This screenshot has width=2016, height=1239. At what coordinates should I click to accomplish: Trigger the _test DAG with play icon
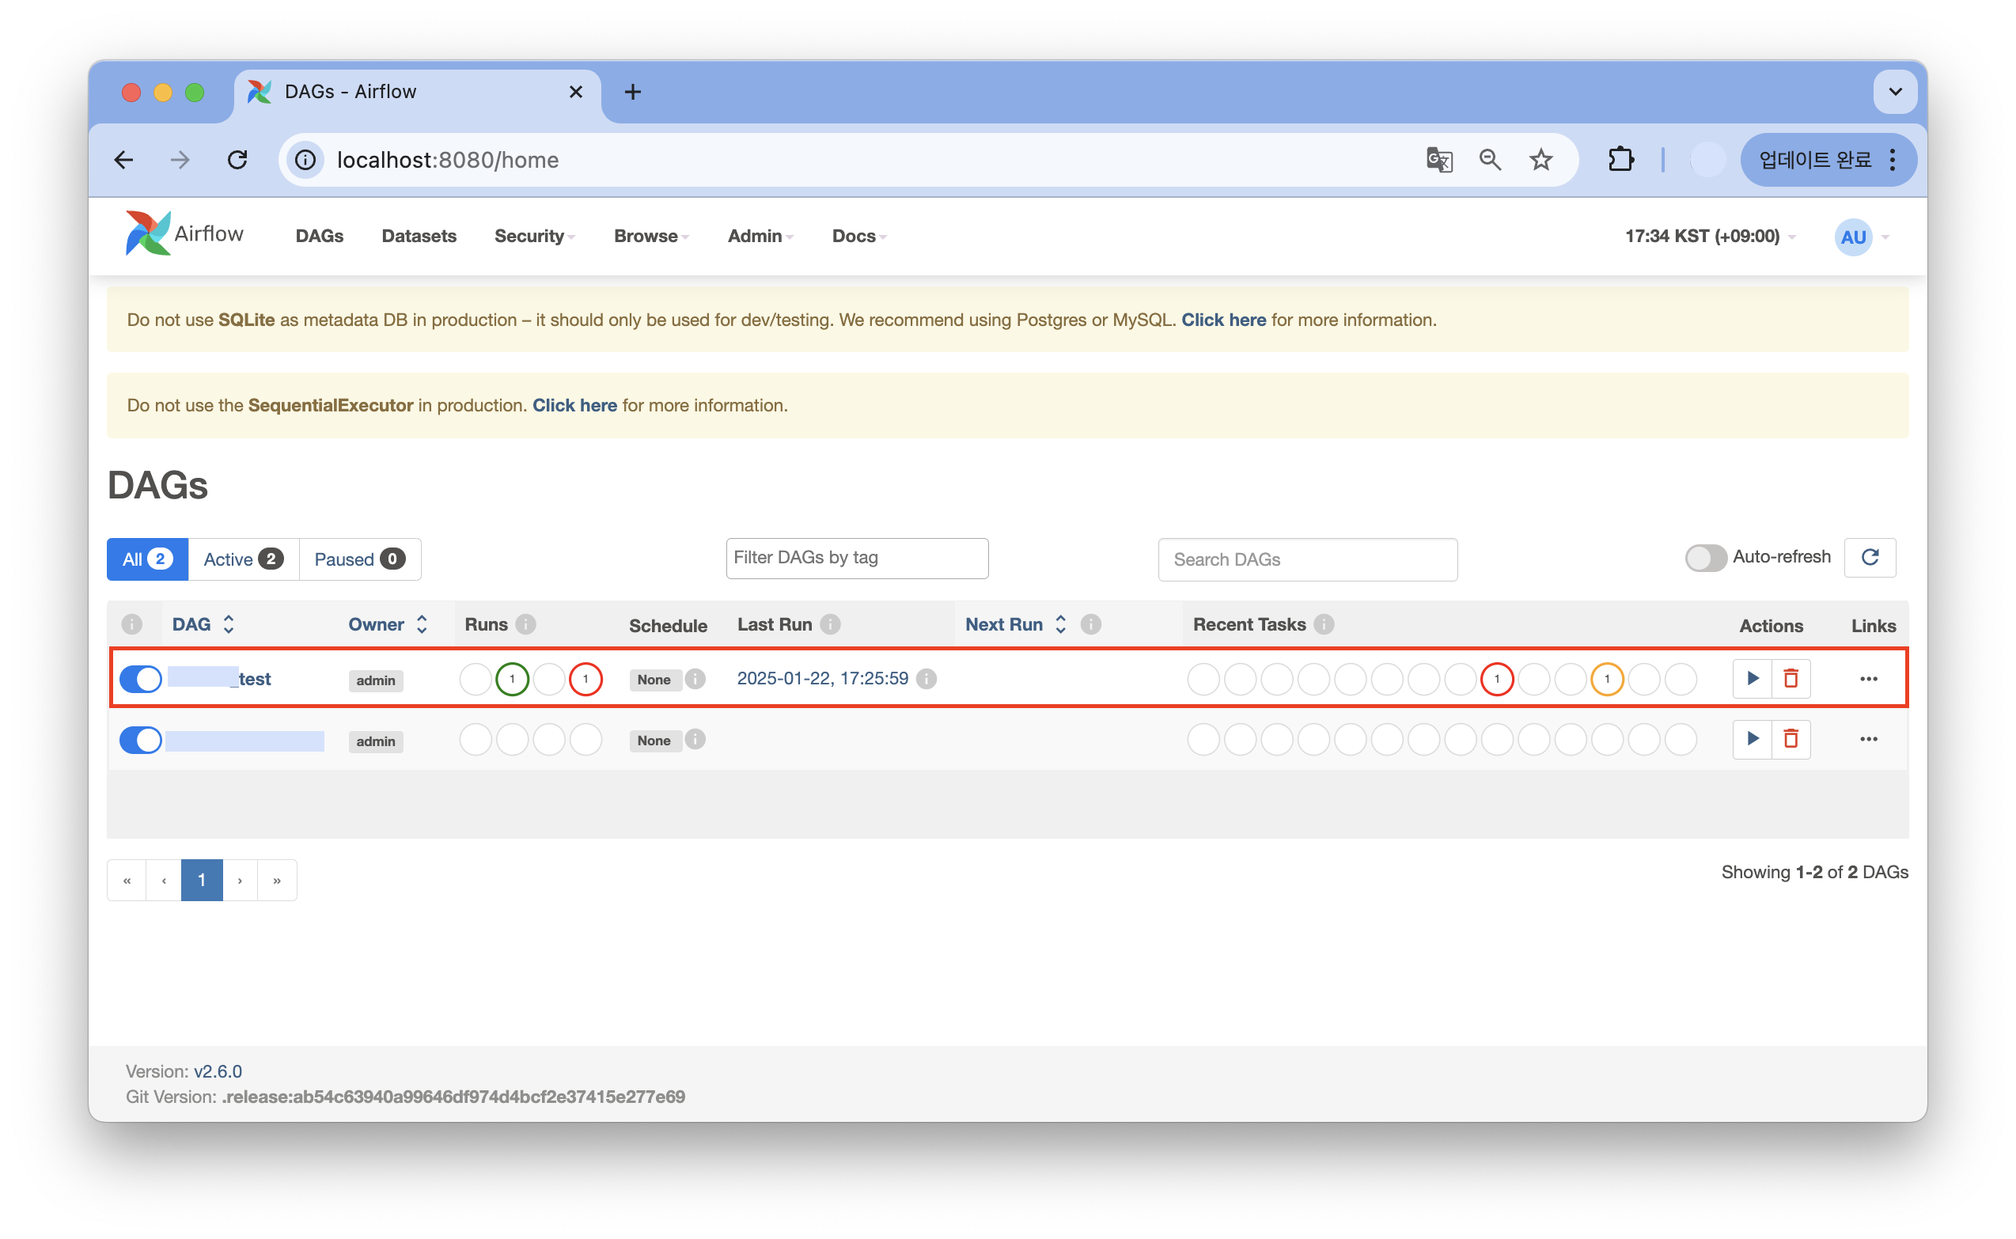click(x=1752, y=679)
